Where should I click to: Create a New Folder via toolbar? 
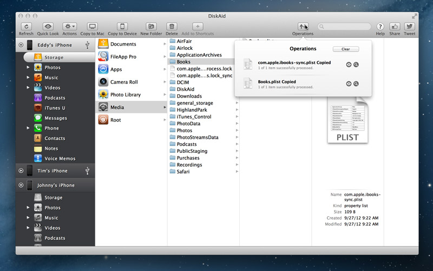(x=152, y=27)
